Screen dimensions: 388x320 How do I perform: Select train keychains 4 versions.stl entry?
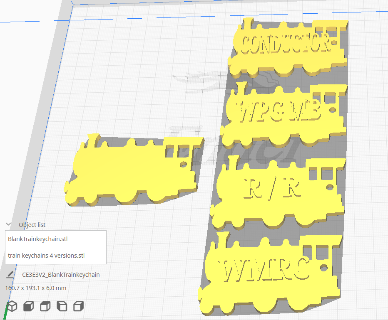click(x=46, y=256)
